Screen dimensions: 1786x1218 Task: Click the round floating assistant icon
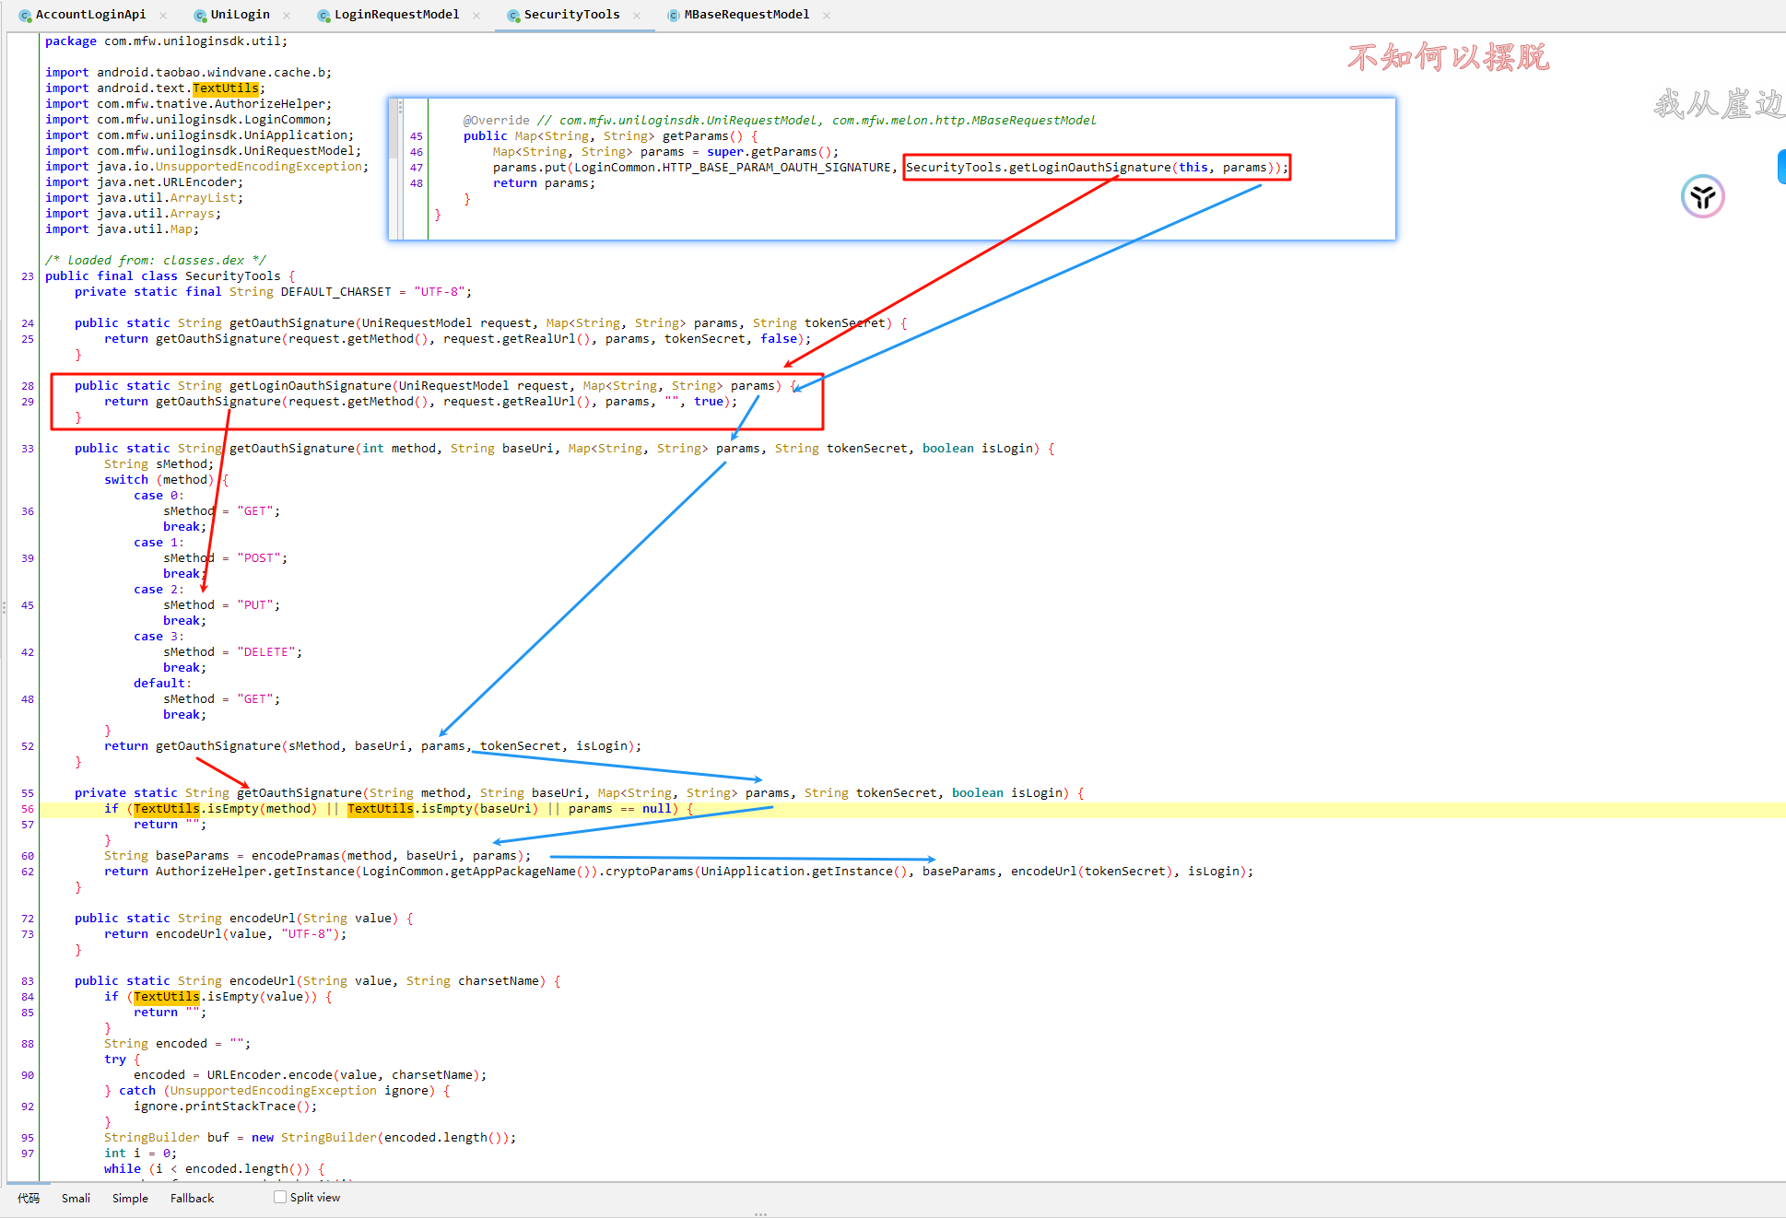pos(1702,196)
